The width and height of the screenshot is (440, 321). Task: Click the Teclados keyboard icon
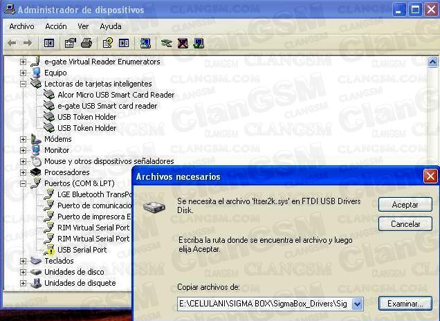tap(36, 261)
